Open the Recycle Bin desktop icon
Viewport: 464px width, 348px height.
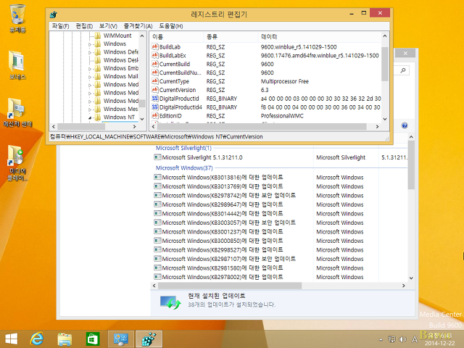click(x=17, y=18)
